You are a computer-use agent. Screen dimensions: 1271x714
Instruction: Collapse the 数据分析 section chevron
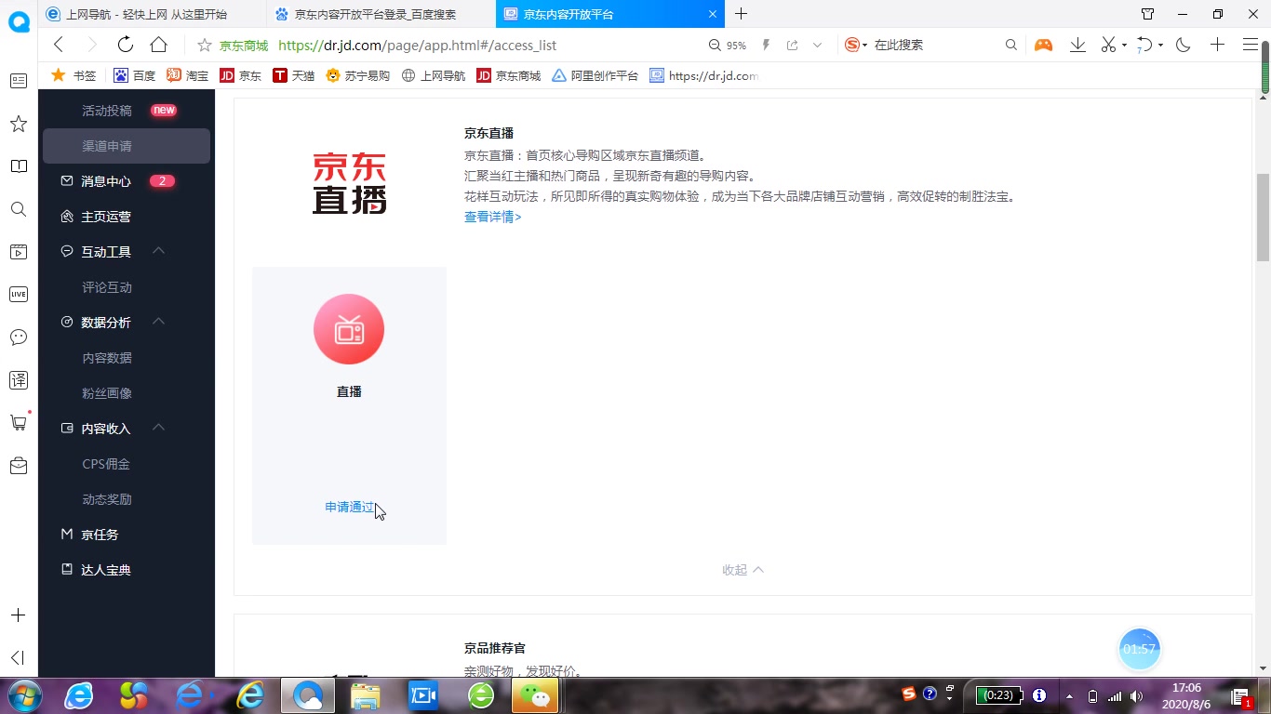point(158,322)
